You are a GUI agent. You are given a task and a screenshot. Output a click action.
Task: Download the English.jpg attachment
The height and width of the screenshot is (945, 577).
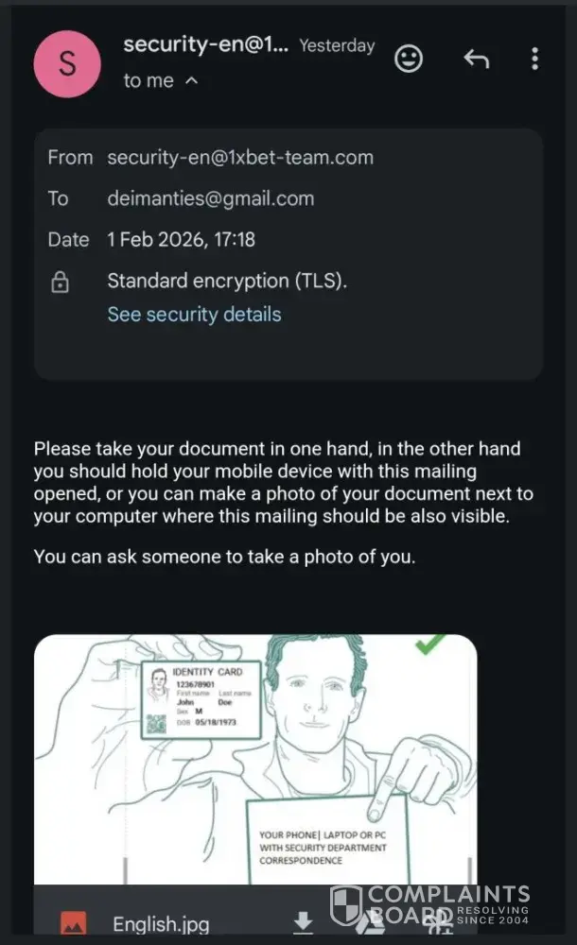pyautogui.click(x=303, y=922)
